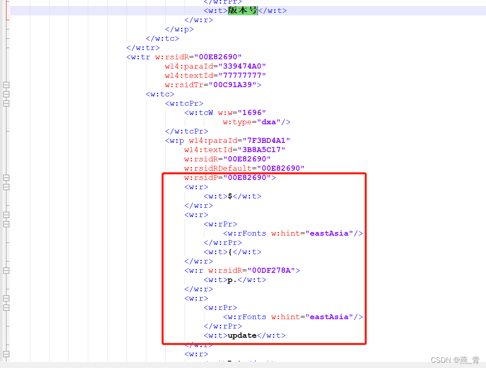Collapse the fold marker for the first w:rPr block
The width and height of the screenshot is (486, 368).
pyautogui.click(x=6, y=224)
